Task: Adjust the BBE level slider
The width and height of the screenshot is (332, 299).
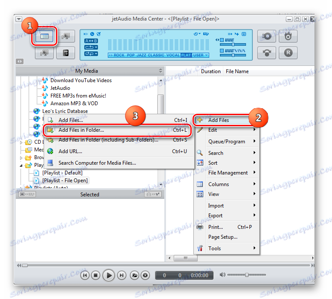Action: (x=233, y=44)
